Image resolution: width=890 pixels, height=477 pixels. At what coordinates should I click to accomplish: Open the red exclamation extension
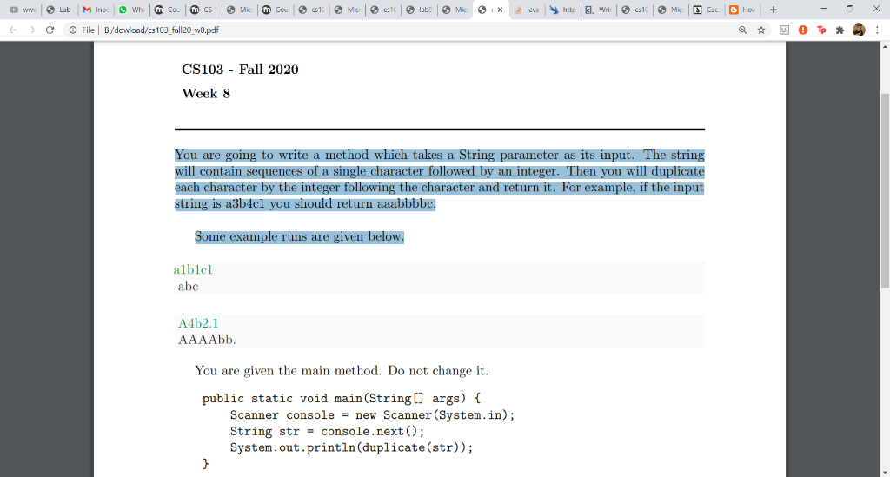point(802,30)
